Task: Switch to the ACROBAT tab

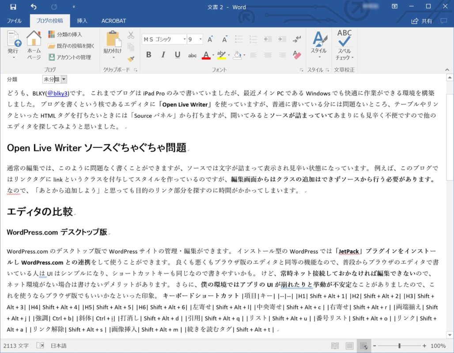Action: [113, 21]
